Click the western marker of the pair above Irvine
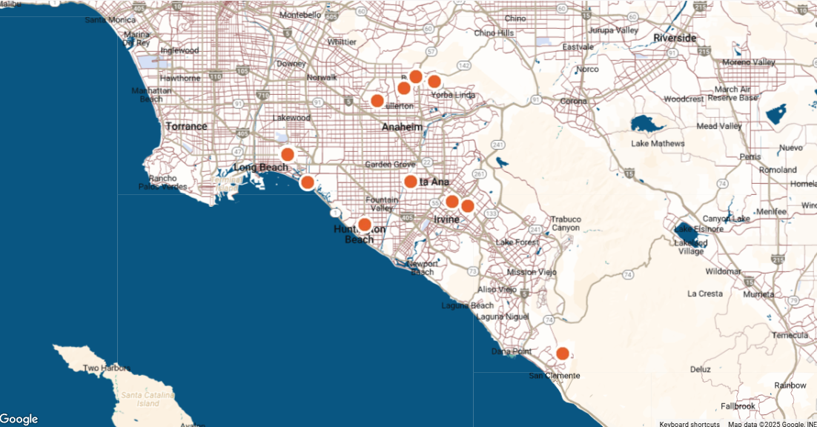The height and width of the screenshot is (427, 817). 451,202
